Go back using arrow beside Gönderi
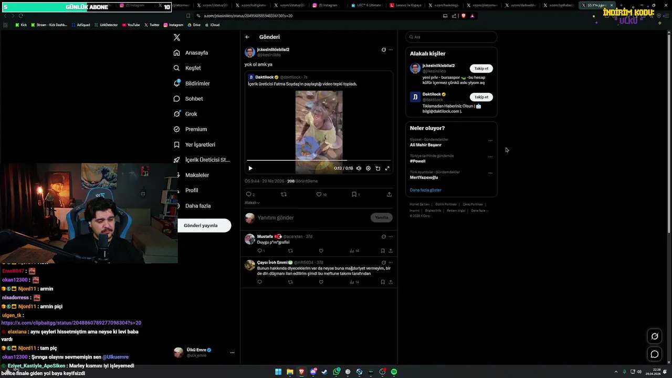The width and height of the screenshot is (672, 378). (247, 37)
